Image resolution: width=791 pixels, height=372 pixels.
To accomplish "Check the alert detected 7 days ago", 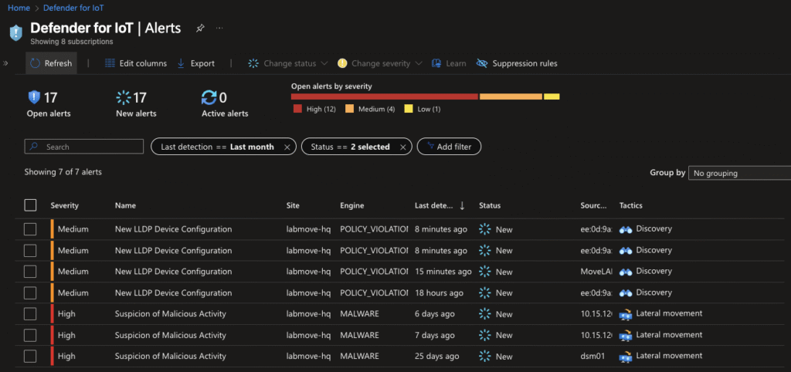I will 30,335.
